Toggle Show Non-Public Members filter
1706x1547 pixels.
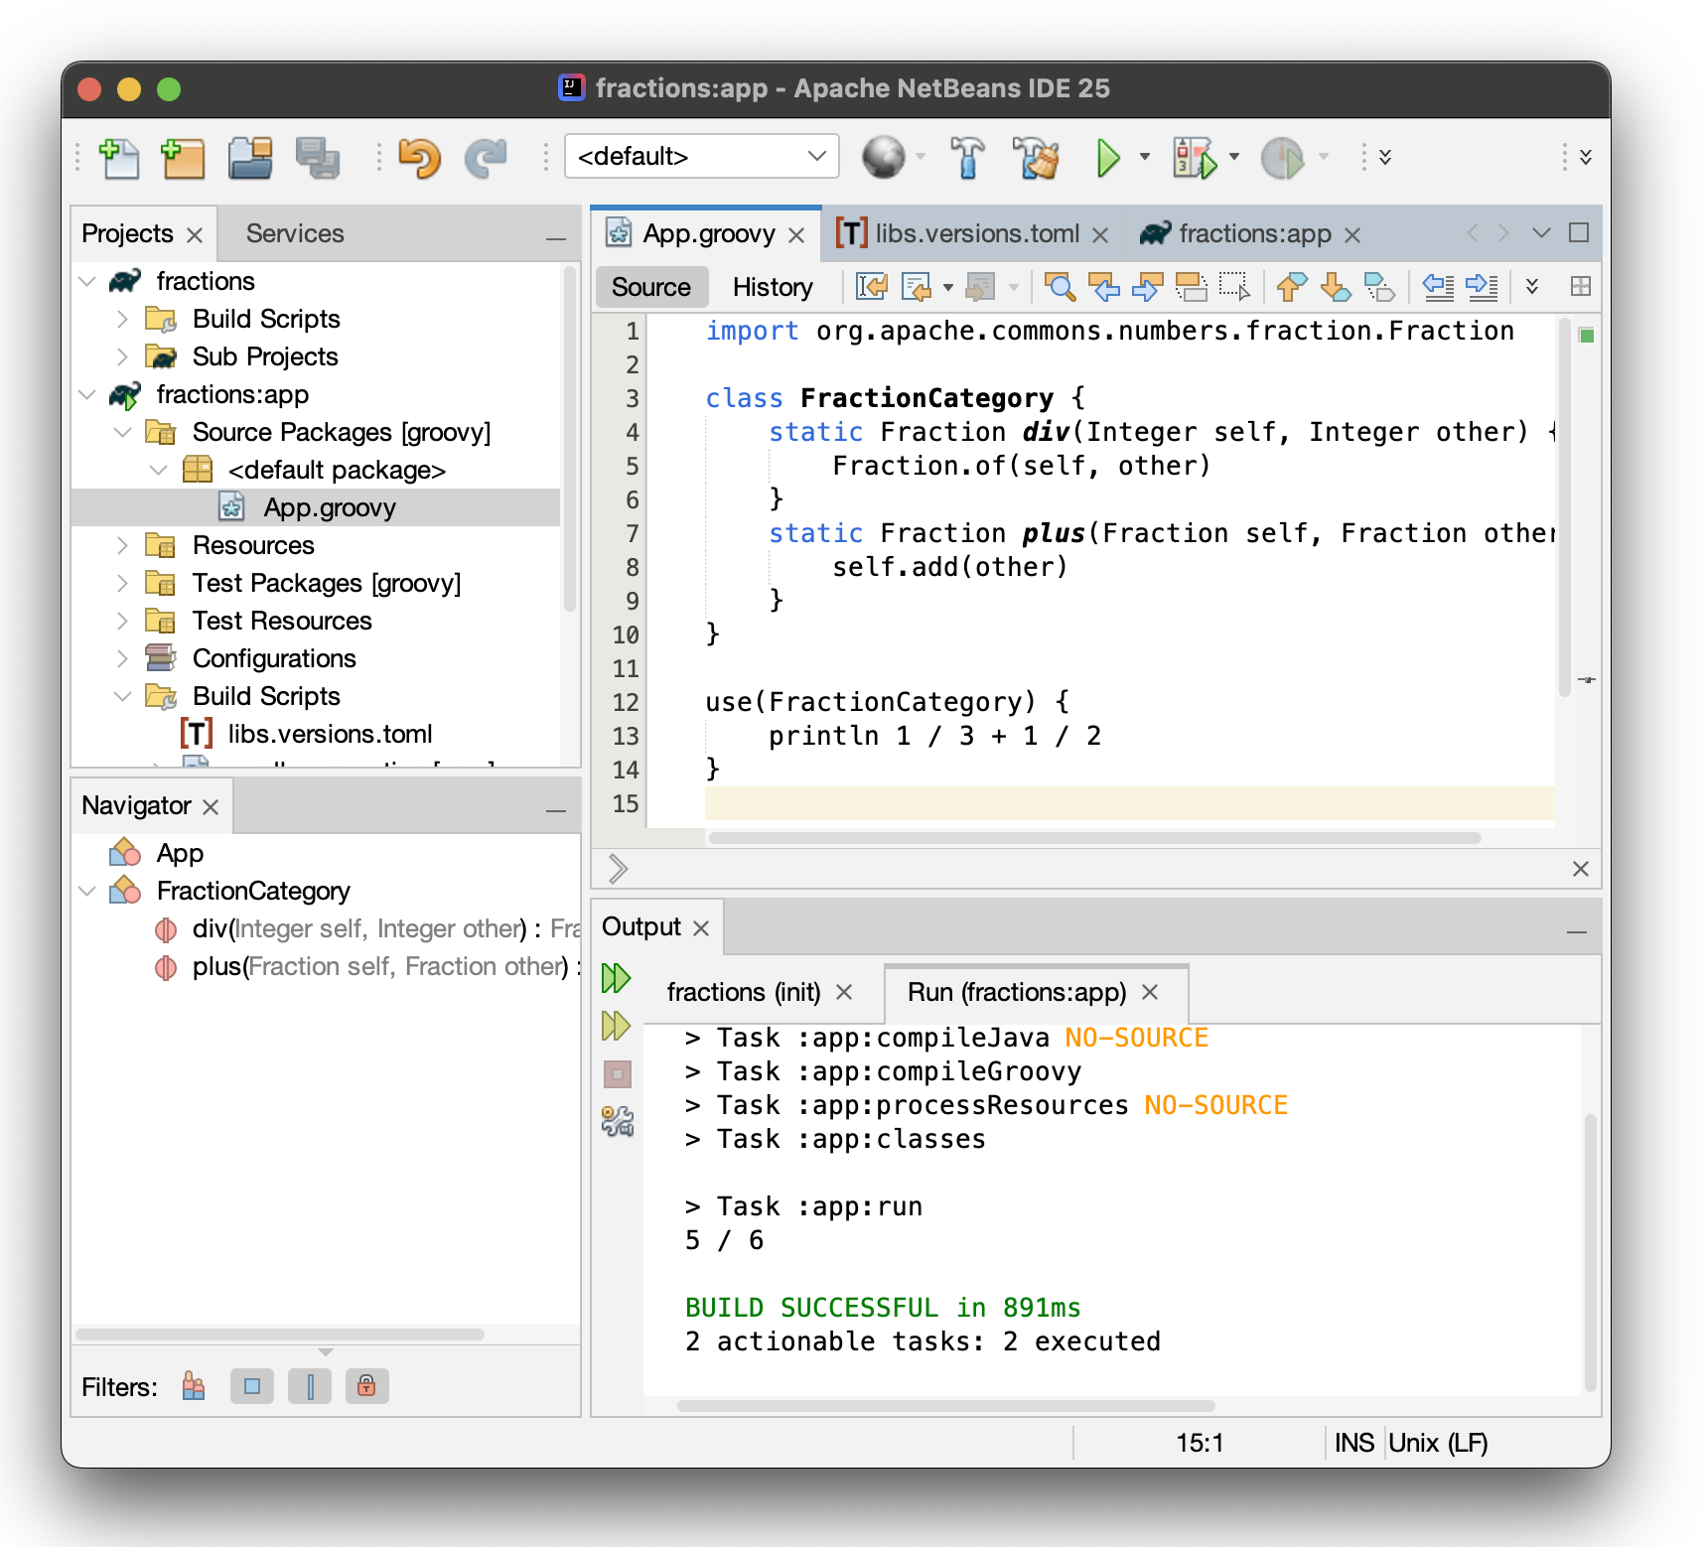tap(366, 1386)
